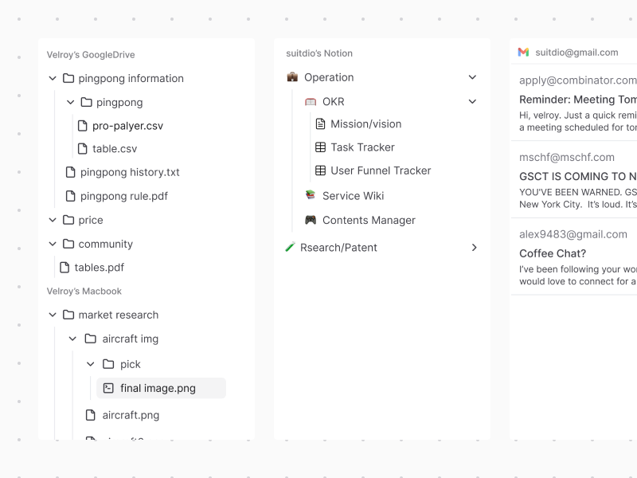The image size is (637, 478).
Task: Click the pingpong history.txt file icon
Action: click(x=70, y=172)
